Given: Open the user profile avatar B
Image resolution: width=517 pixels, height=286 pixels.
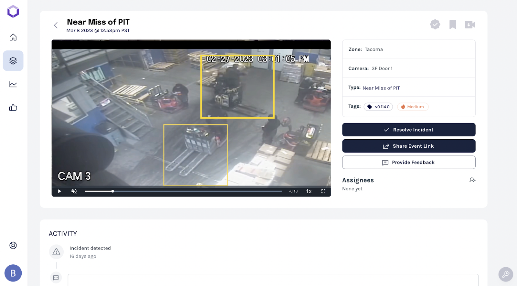Looking at the screenshot, I should click(13, 273).
